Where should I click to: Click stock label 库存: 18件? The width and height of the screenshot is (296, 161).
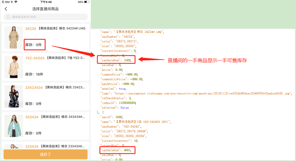(x=34, y=74)
